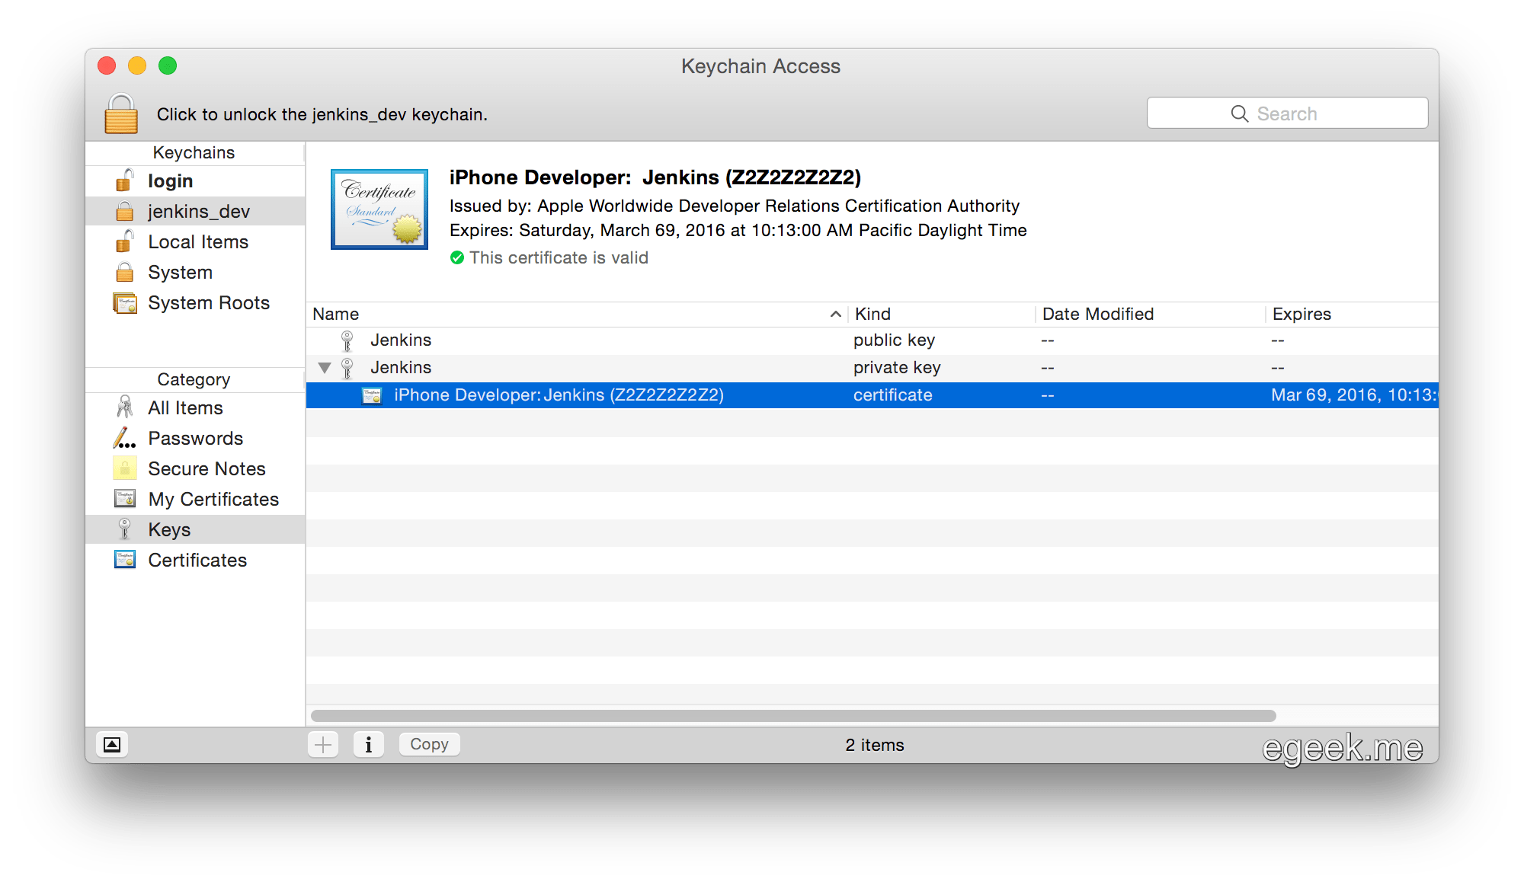Screen dimensions: 1524x885
Task: Switch to the Keys category
Action: click(x=169, y=529)
